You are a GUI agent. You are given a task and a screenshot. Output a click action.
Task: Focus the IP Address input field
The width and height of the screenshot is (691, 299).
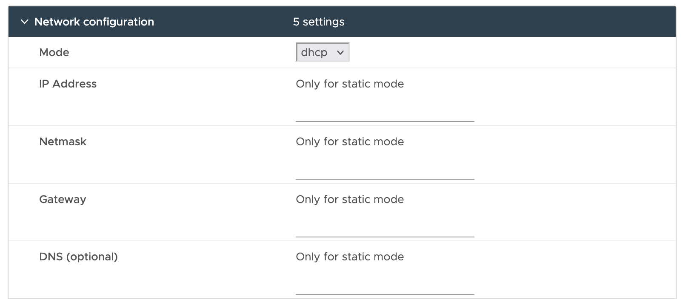385,113
